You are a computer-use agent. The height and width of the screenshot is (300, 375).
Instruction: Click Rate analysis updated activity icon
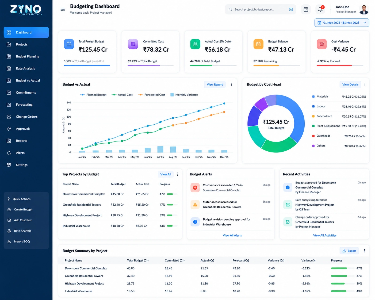tap(288, 205)
